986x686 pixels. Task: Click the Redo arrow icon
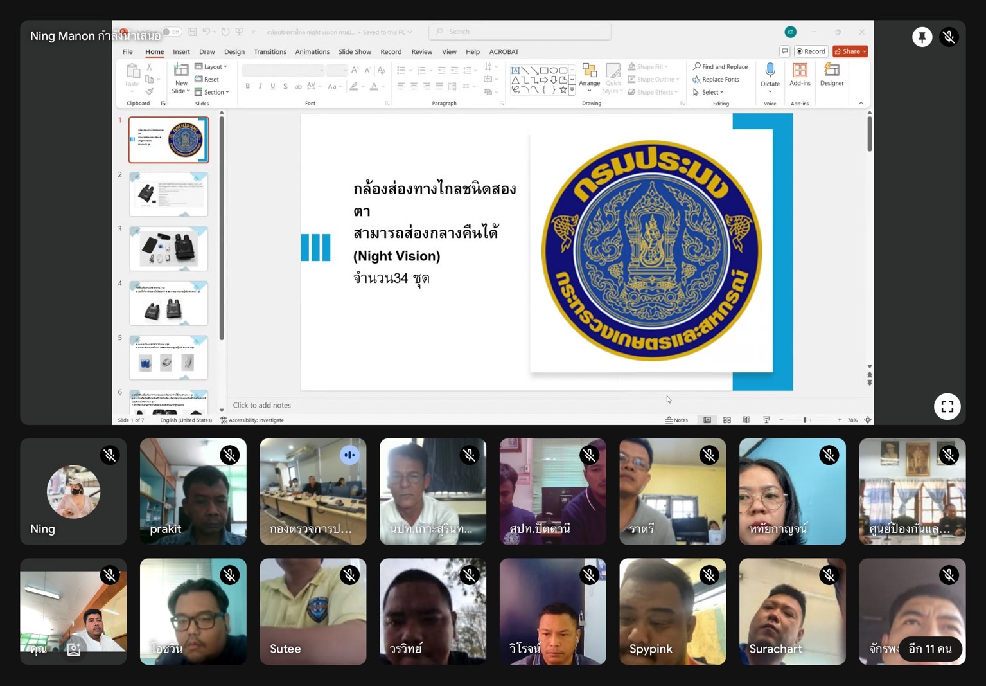tap(225, 32)
